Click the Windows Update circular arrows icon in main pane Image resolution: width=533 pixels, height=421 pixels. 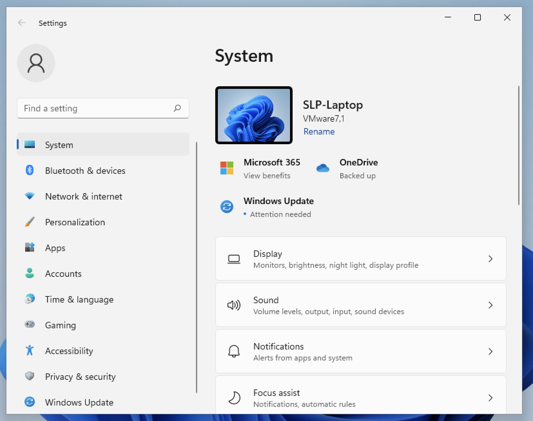pyautogui.click(x=227, y=207)
